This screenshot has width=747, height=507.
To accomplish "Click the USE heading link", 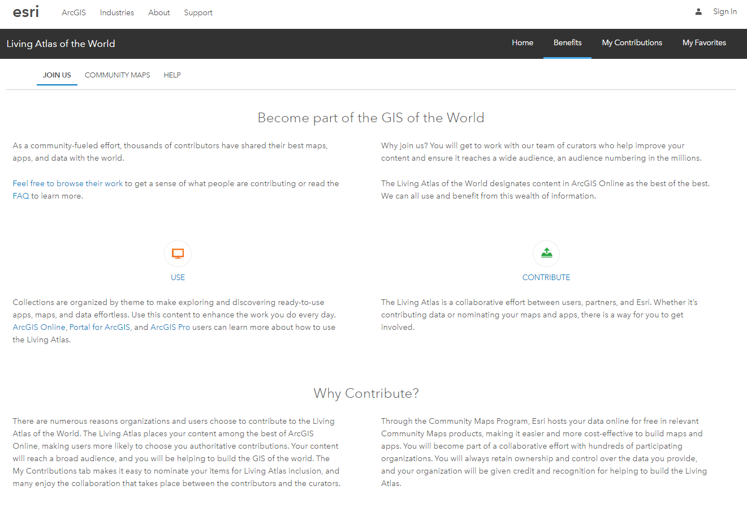I will pyautogui.click(x=178, y=277).
